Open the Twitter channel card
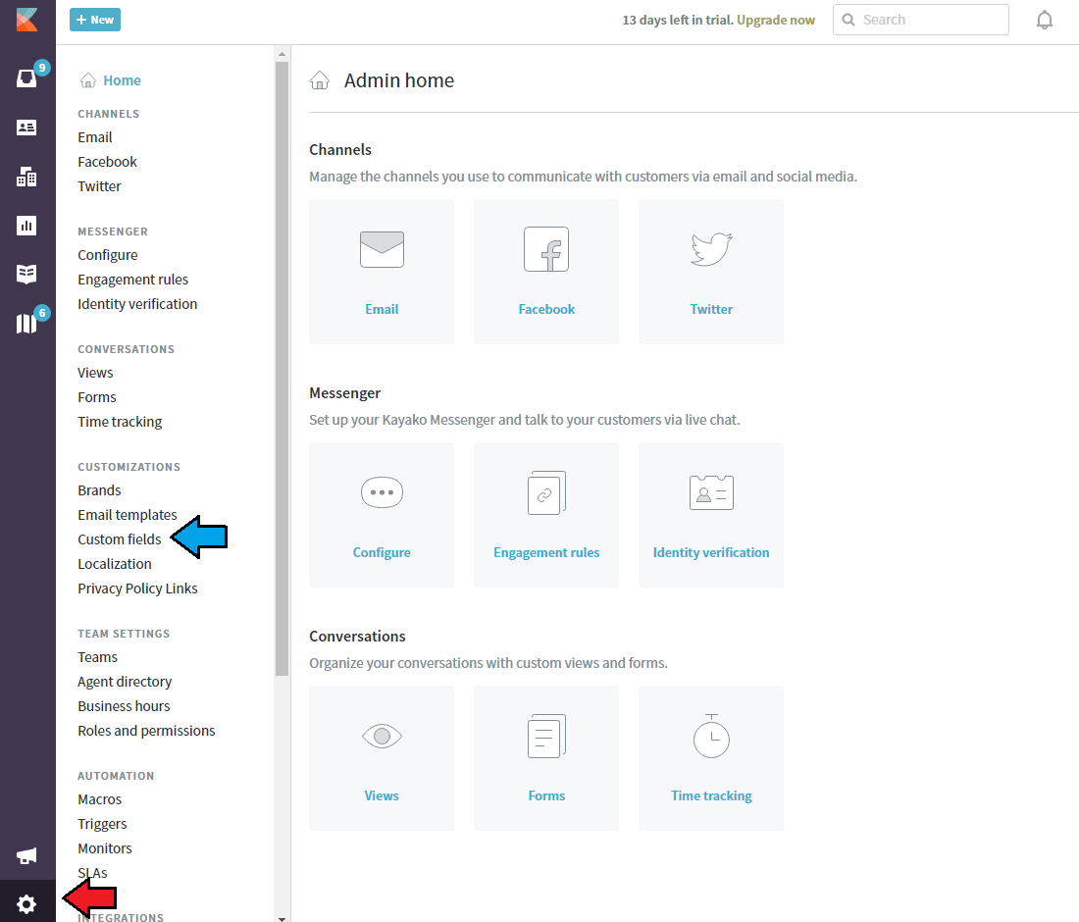1079x922 pixels. pyautogui.click(x=710, y=272)
